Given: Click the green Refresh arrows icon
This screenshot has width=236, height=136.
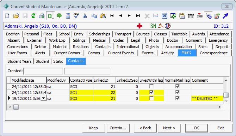Looking at the screenshot, I should pyautogui.click(x=33, y=16).
